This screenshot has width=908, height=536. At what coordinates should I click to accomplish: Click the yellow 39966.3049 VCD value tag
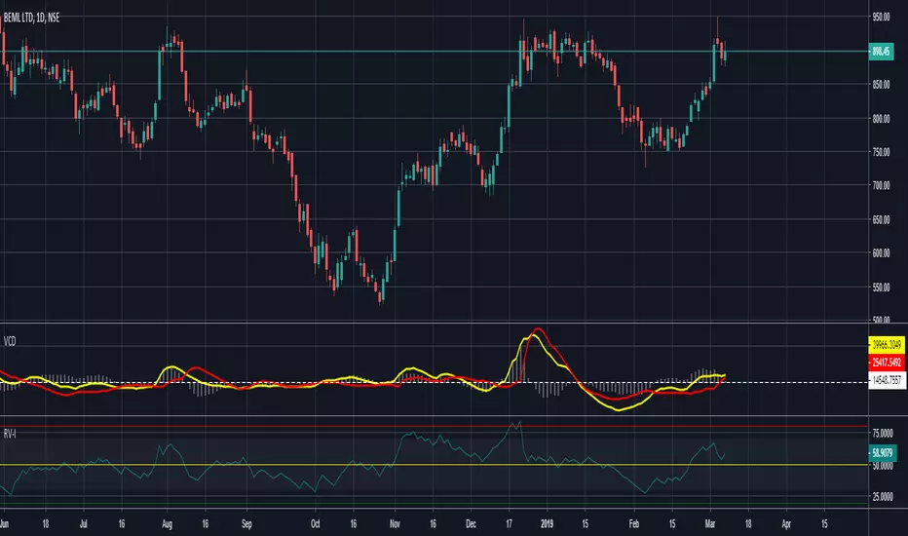[x=887, y=345]
